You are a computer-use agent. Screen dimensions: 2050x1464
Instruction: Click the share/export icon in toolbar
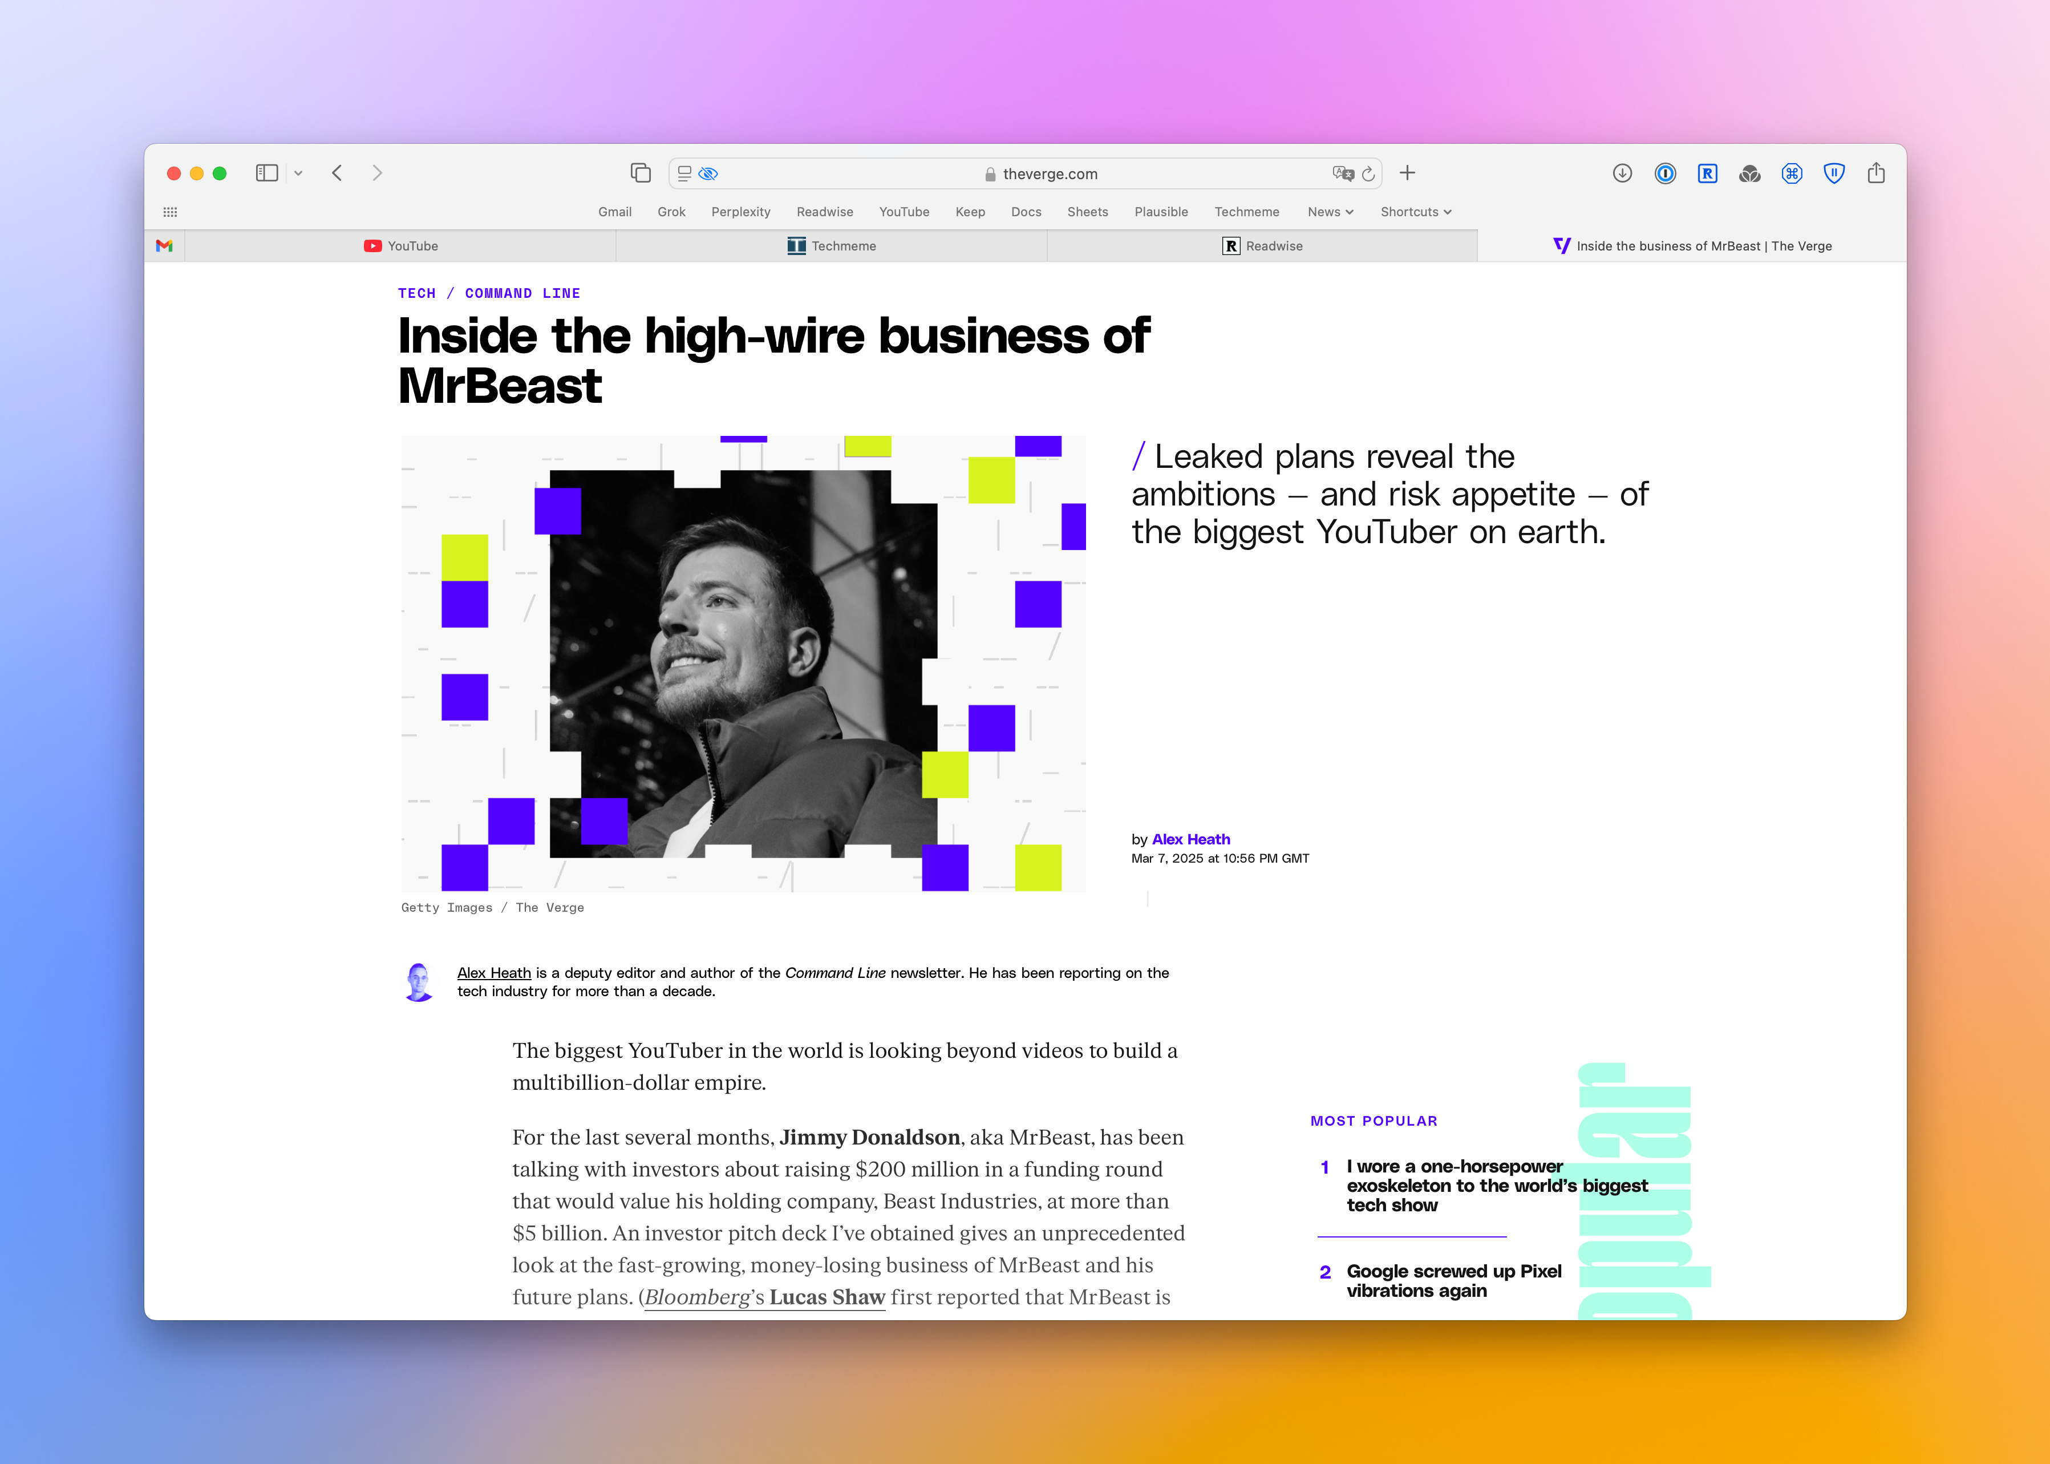pos(1875,174)
